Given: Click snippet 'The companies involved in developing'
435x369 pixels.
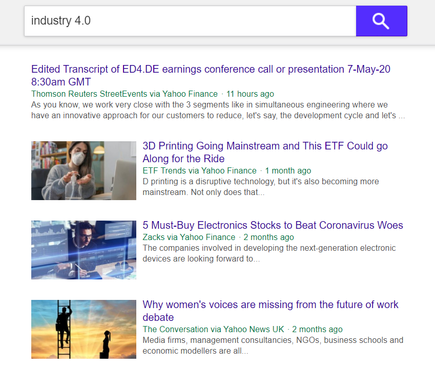Looking at the screenshot, I should click(269, 253).
